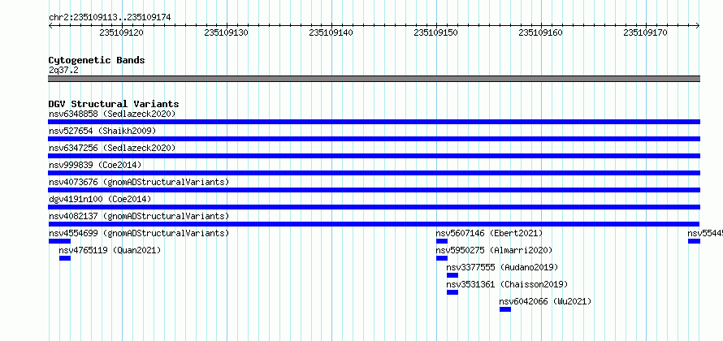Click nsv5950275 (Almarri2020) label
Screen dimensions: 723x341
click(494, 250)
